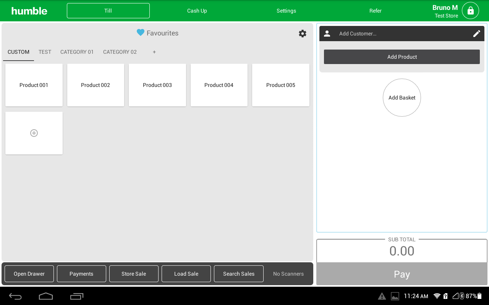Open Favourites settings gear
This screenshot has height=305, width=489.
coord(303,34)
